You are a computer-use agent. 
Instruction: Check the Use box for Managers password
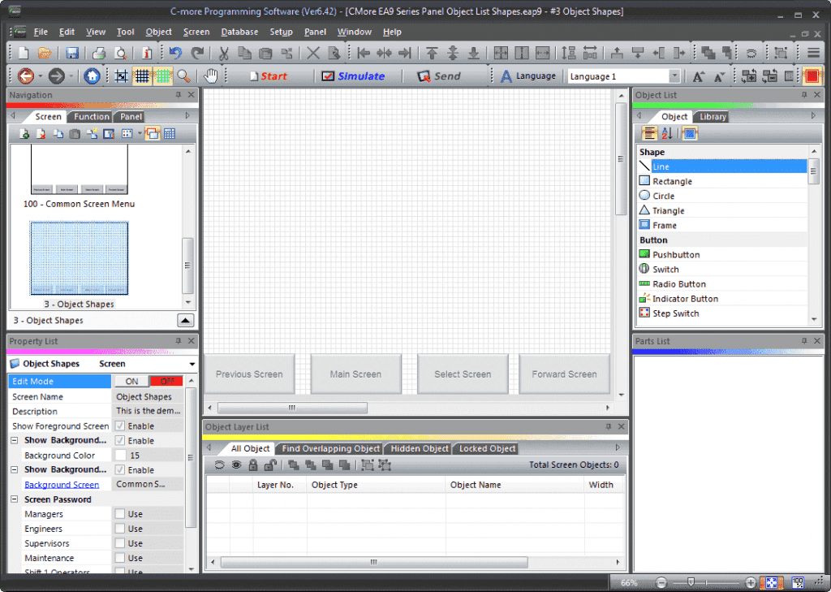point(118,513)
